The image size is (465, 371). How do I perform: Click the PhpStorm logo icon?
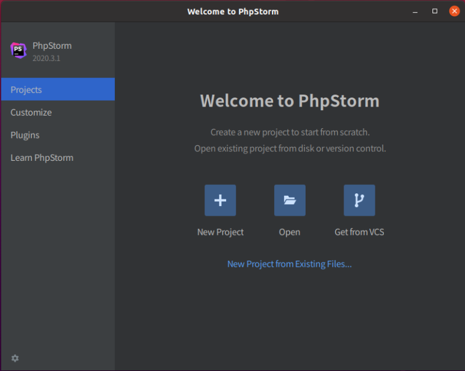point(19,51)
